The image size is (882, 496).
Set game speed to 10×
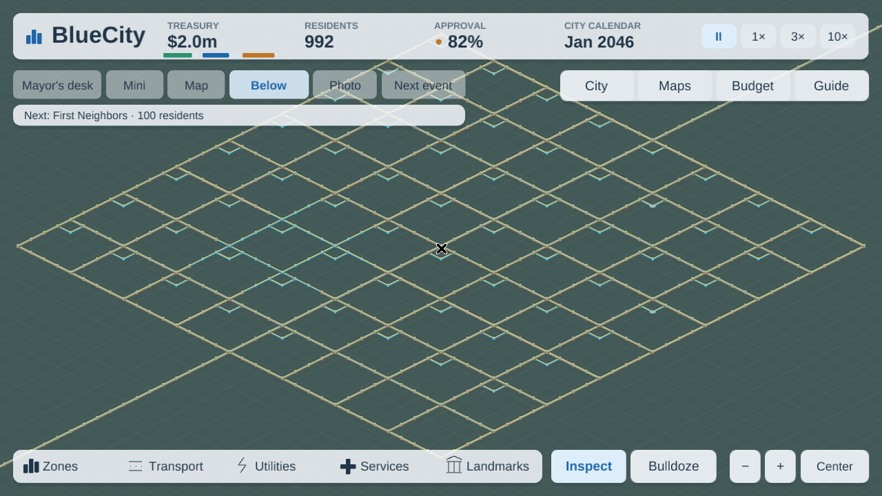[x=838, y=37]
